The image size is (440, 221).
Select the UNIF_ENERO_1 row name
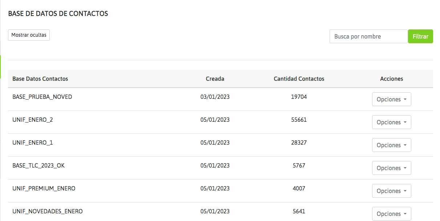click(x=33, y=143)
